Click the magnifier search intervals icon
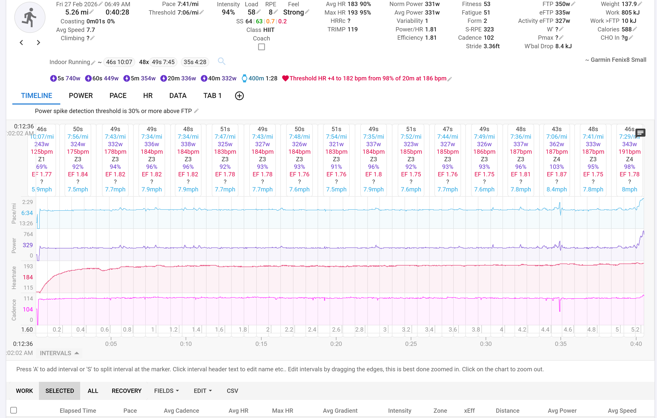This screenshot has width=657, height=418. pos(221,61)
